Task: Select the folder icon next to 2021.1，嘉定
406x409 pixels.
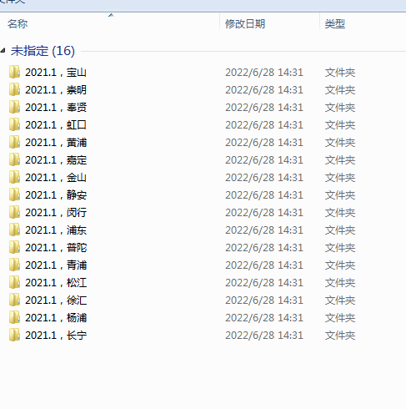Action: coord(14,159)
